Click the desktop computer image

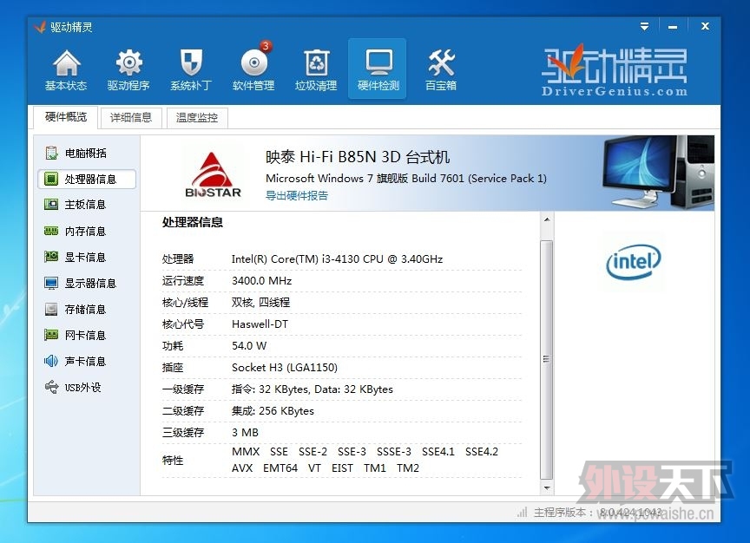tap(658, 172)
